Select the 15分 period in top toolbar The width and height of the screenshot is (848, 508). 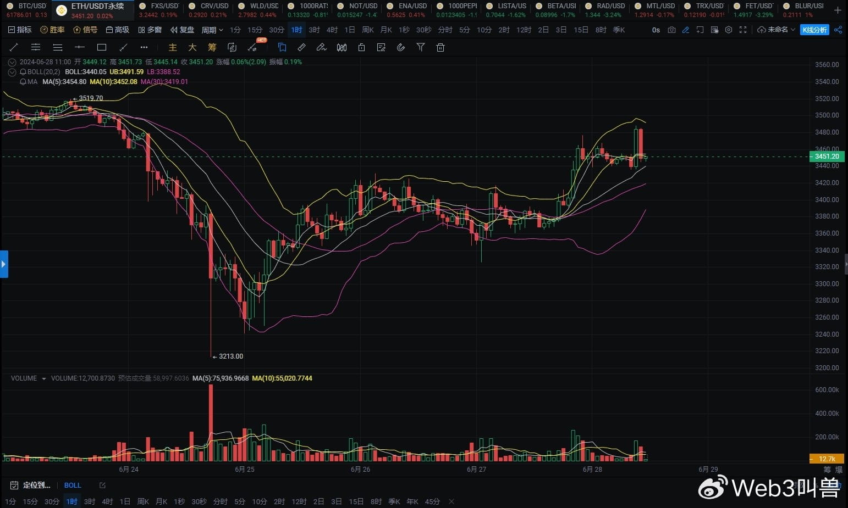click(255, 30)
